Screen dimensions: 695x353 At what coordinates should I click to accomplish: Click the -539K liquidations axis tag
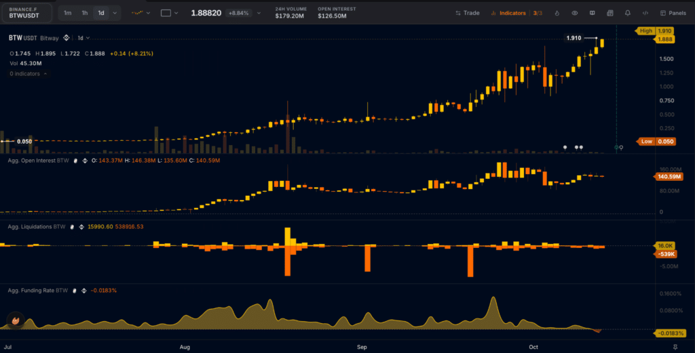pyautogui.click(x=665, y=254)
